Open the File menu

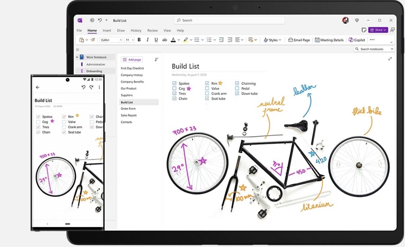pos(79,30)
